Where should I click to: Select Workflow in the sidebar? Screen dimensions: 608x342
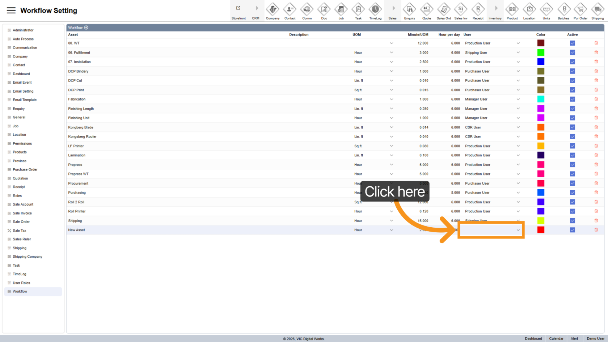33,292
